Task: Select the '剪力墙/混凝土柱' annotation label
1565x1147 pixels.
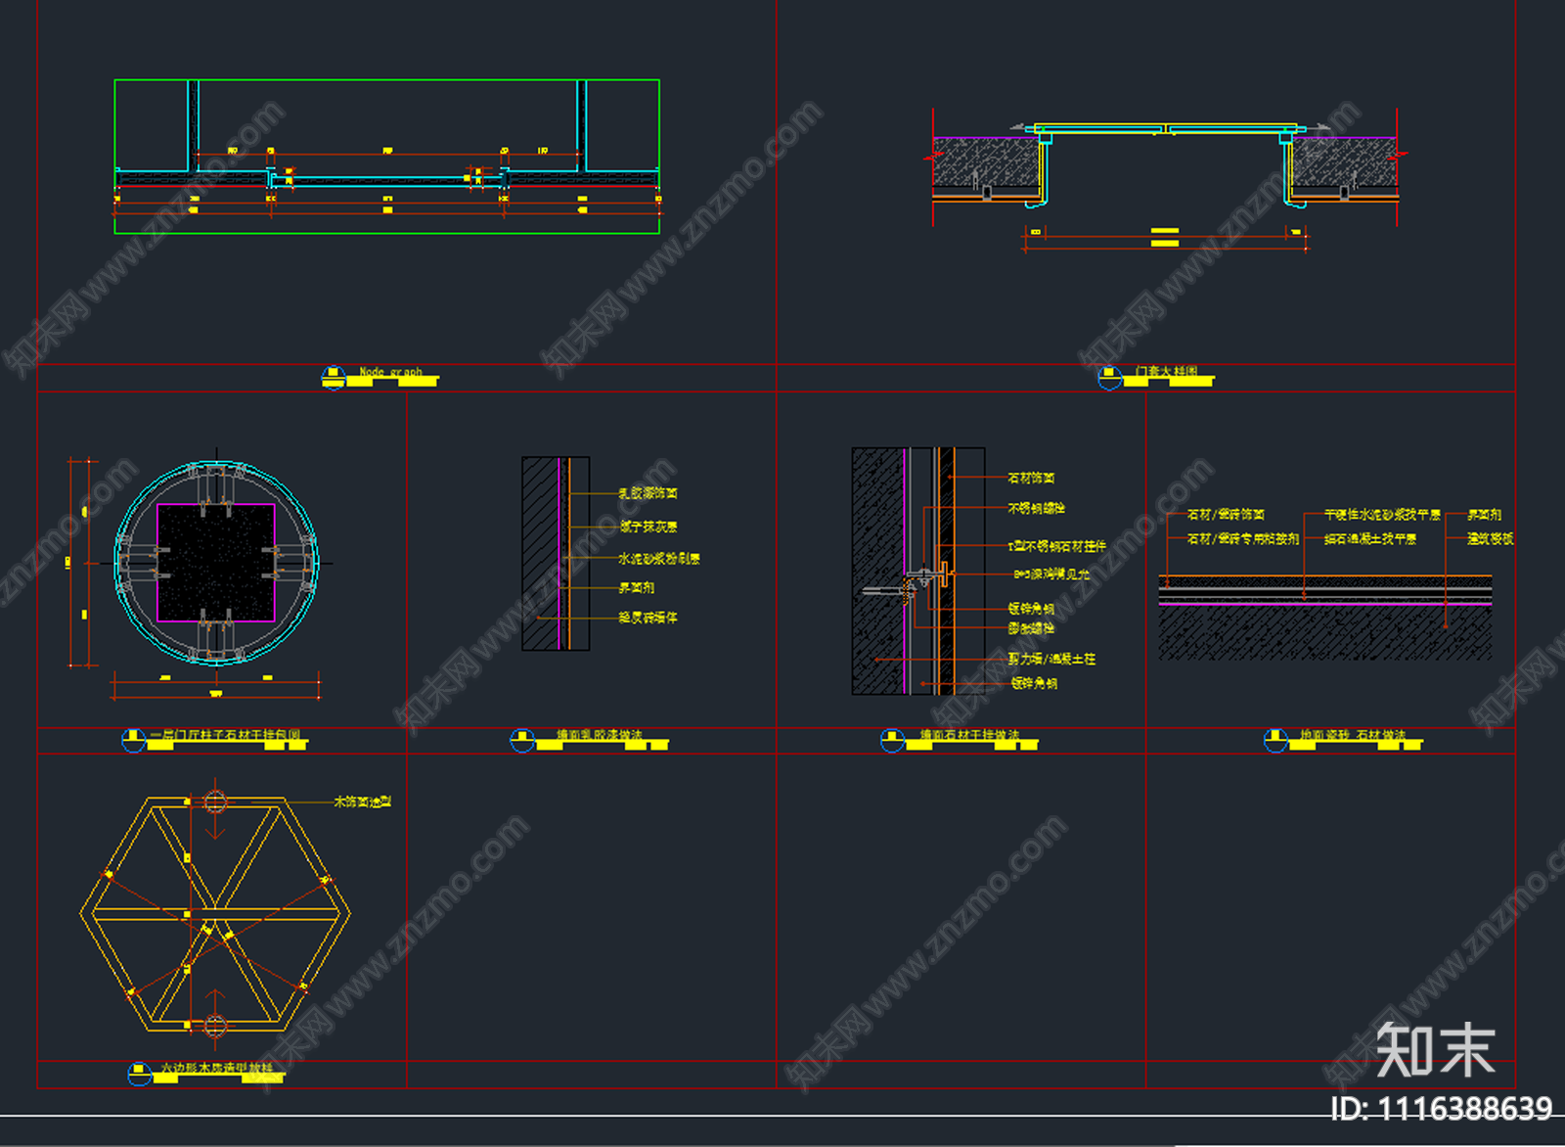Action: click(1051, 660)
